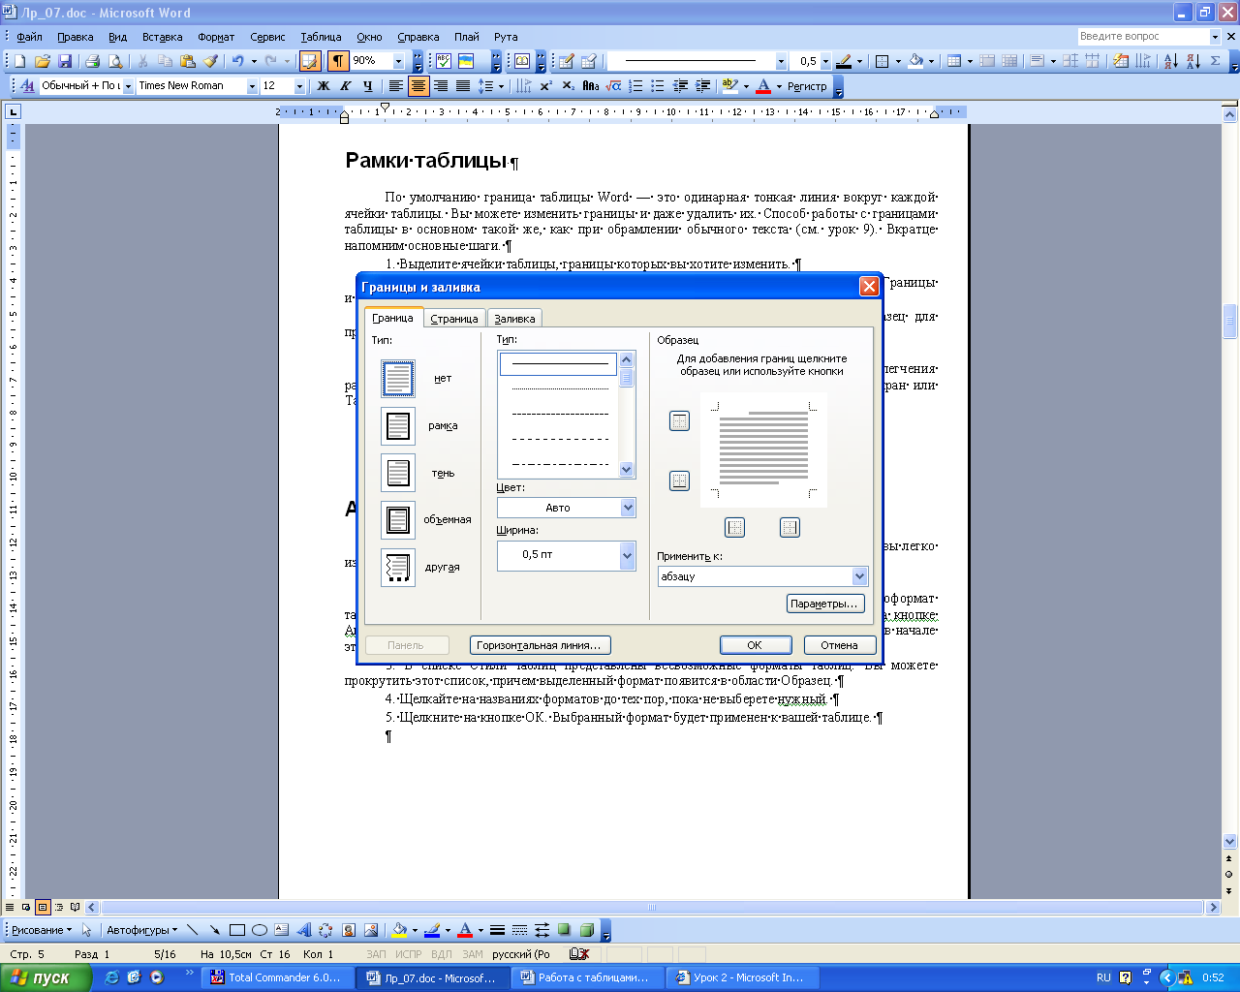Open the Ширина 0,5 пт dropdown
1240x992 pixels.
coord(627,555)
